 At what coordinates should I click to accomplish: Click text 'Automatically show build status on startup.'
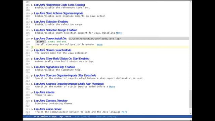pos(64,61)
